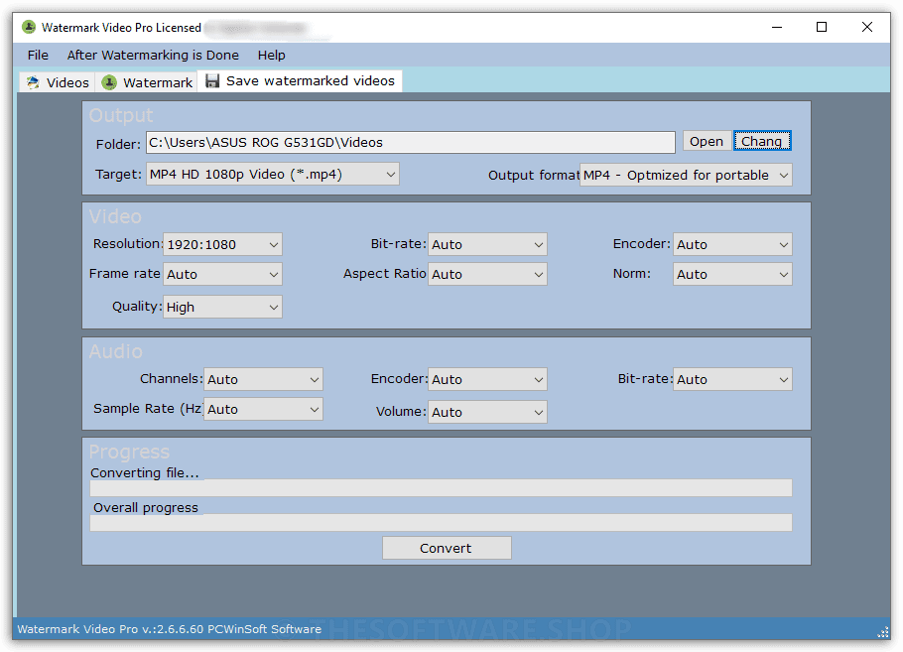Close the Watermark Video Pro window
This screenshot has width=903, height=652.
coord(866,27)
